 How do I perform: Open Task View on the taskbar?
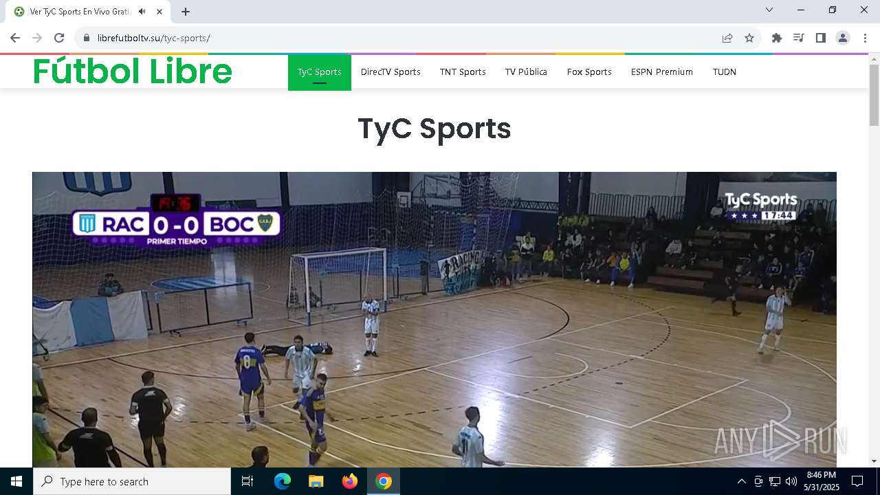pos(247,481)
